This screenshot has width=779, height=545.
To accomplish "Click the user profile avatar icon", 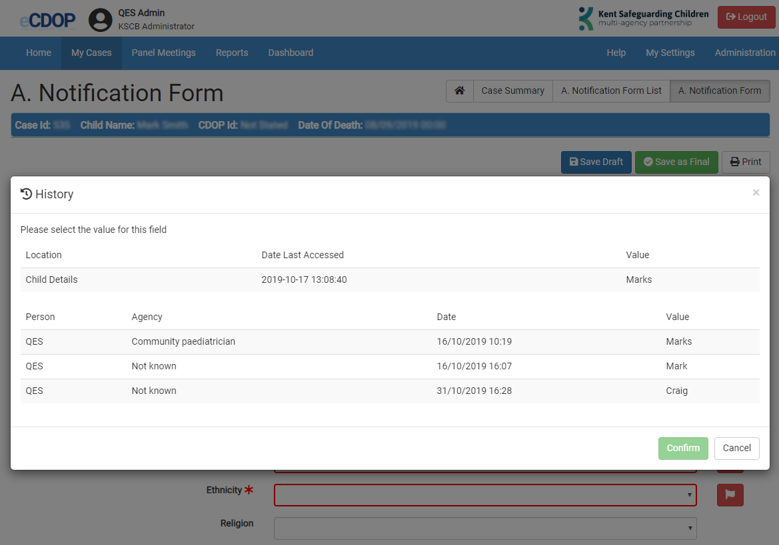I will (101, 20).
